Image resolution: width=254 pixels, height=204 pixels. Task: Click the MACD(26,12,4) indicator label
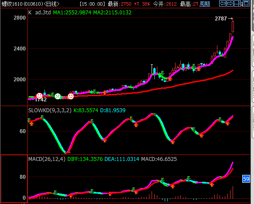[47, 159]
